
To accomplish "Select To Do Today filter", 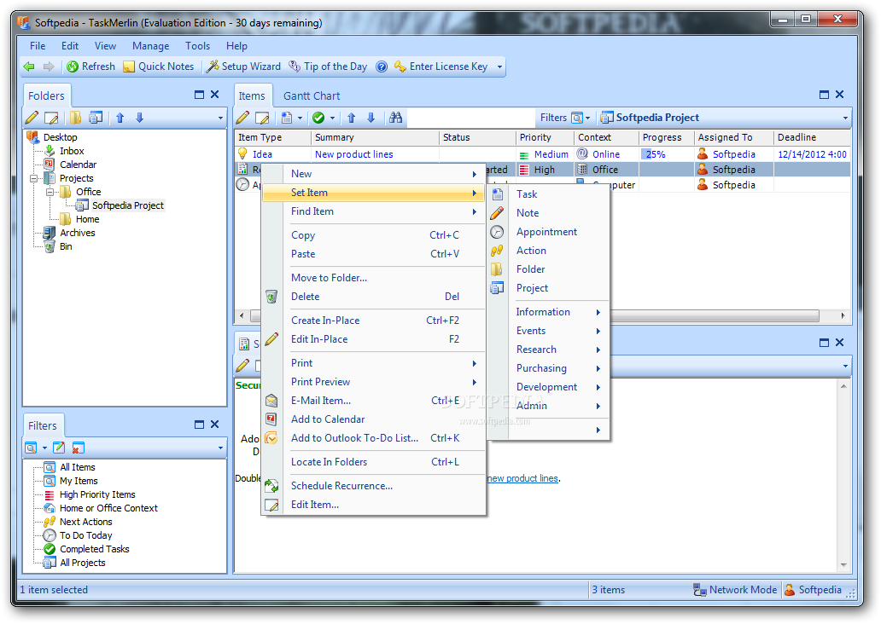I will click(86, 535).
